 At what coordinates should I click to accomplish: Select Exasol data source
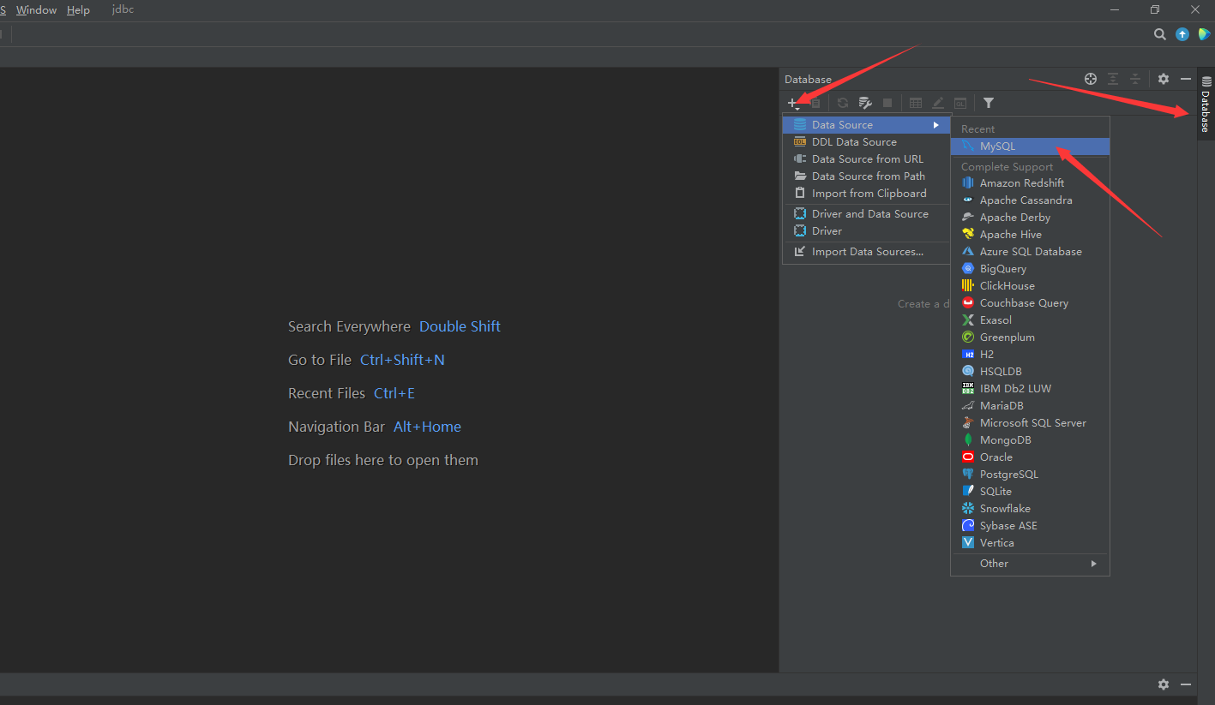(1030, 320)
